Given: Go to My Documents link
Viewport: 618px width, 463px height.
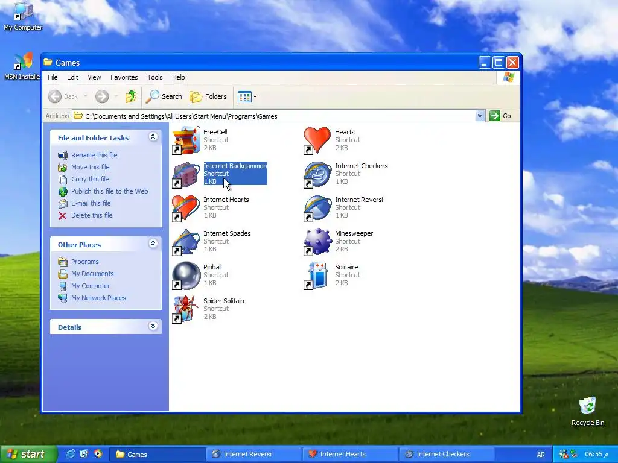Looking at the screenshot, I should coord(92,274).
